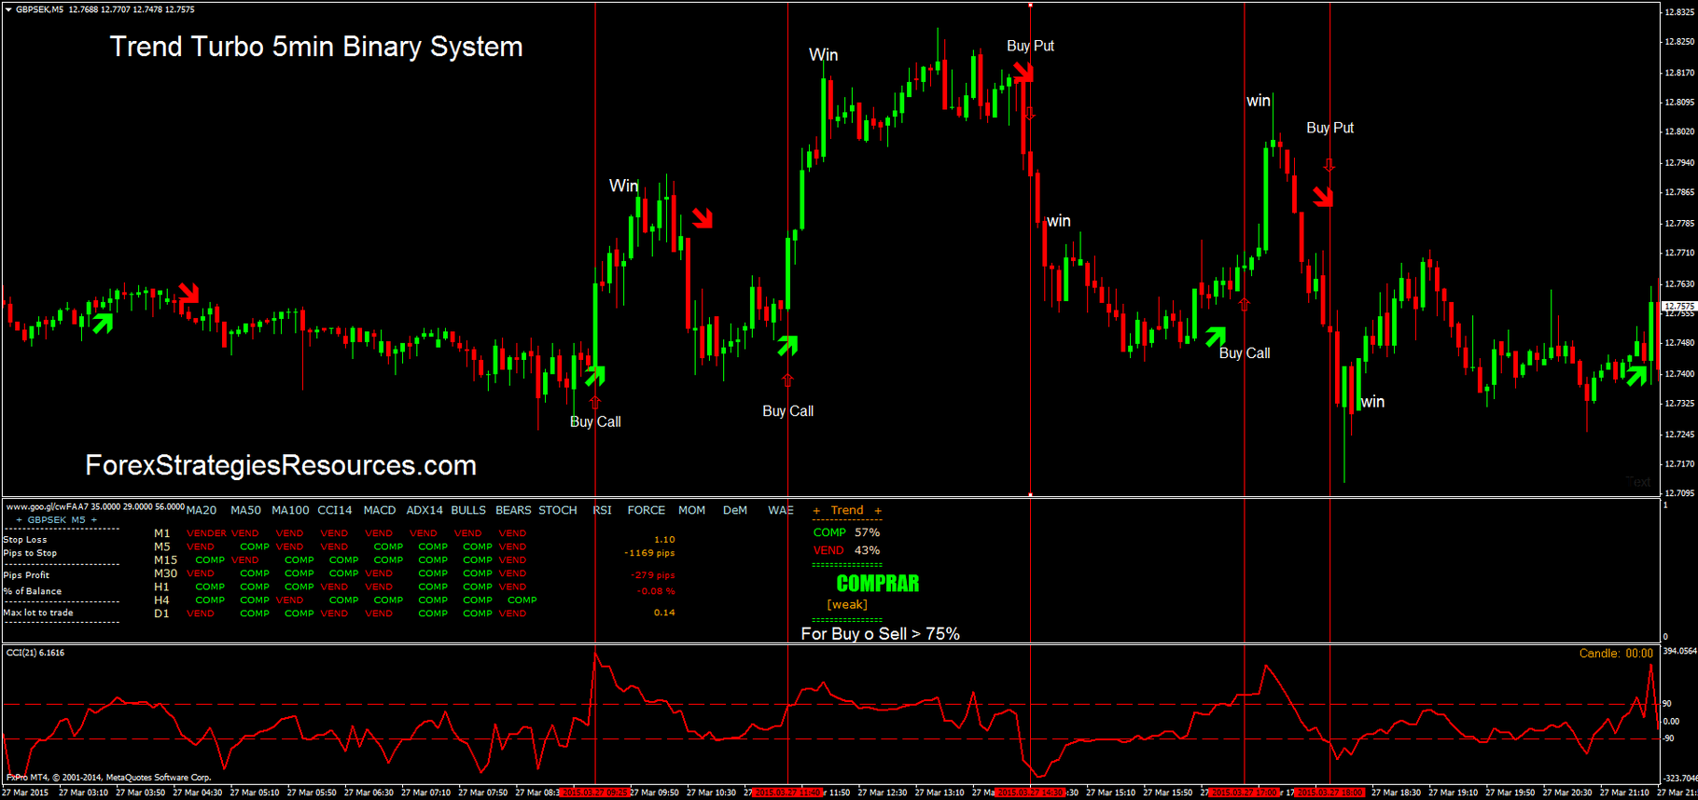Click the DeM column header
The width and height of the screenshot is (1698, 800).
tap(735, 510)
